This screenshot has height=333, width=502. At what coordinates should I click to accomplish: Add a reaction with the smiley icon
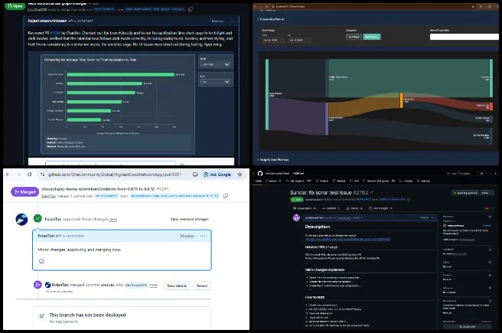[41, 261]
